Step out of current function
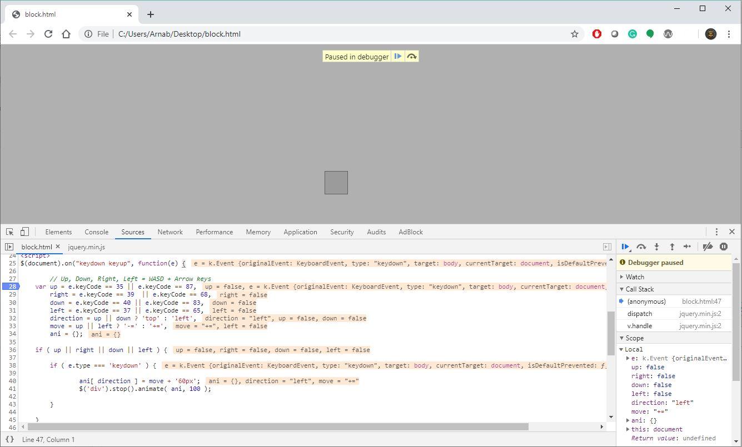The width and height of the screenshot is (742, 447). (672, 247)
